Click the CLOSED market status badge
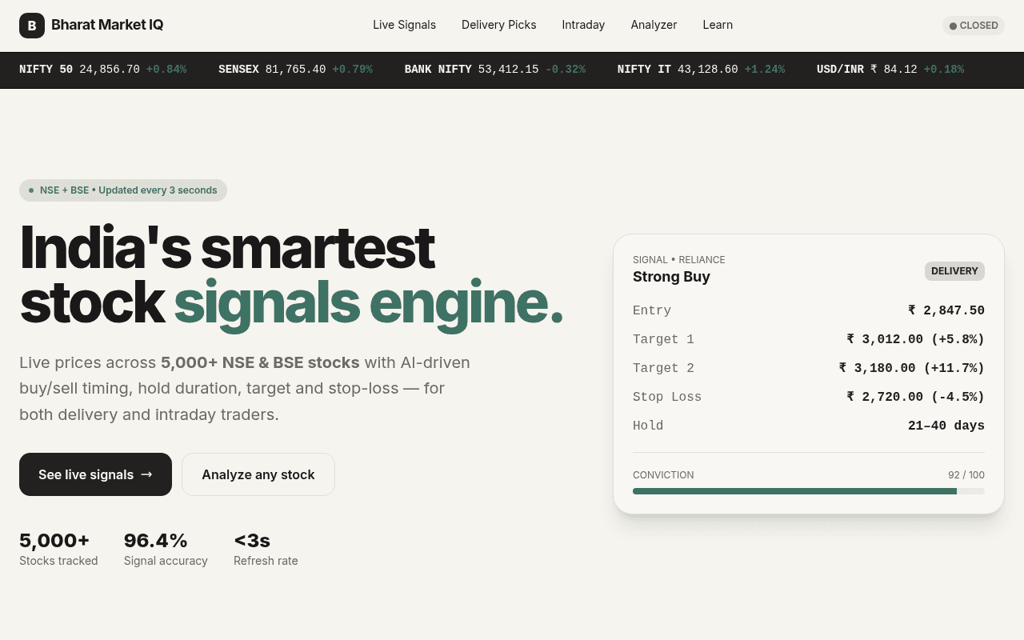 click(x=974, y=26)
